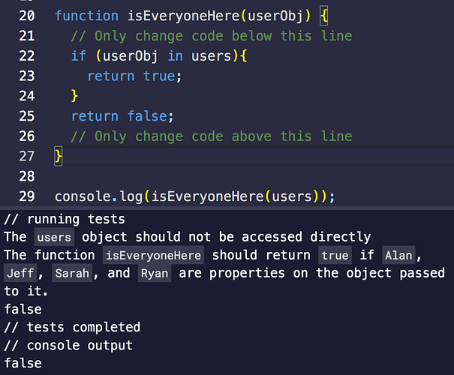The image size is (454, 375).
Task: Click the closing brace on line 27
Action: point(59,157)
